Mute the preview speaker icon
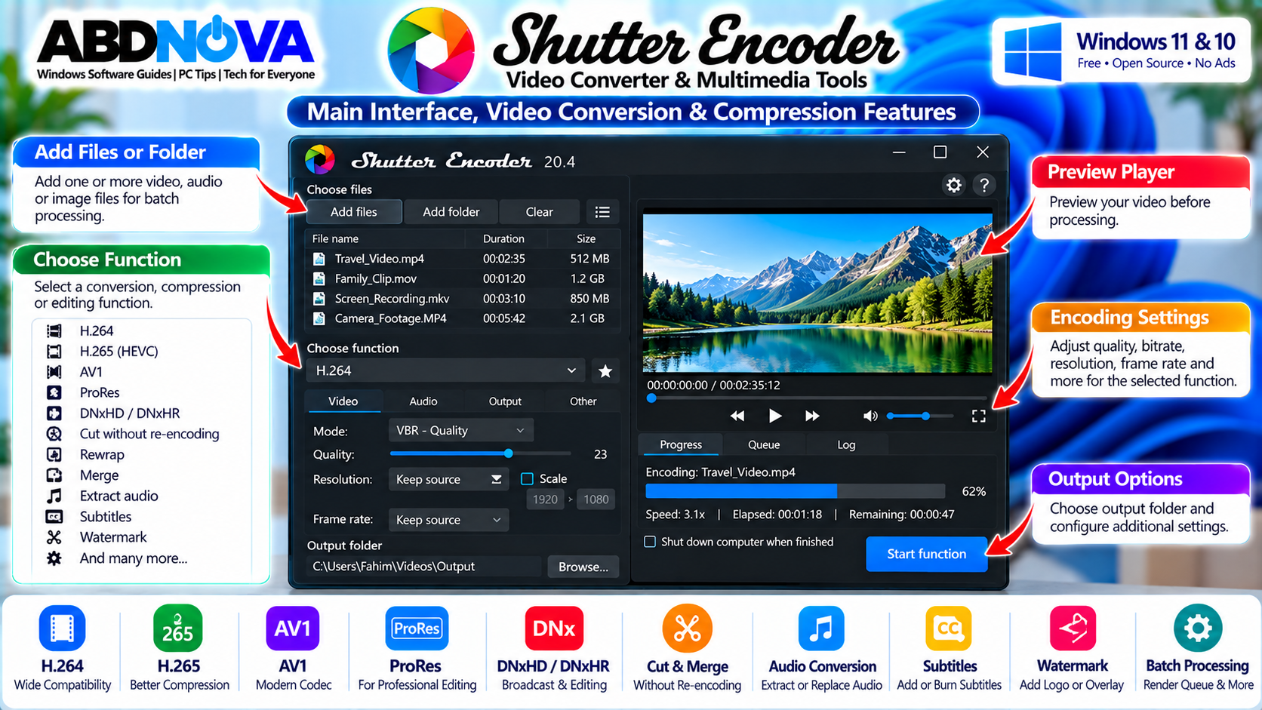The height and width of the screenshot is (710, 1262). point(870,416)
